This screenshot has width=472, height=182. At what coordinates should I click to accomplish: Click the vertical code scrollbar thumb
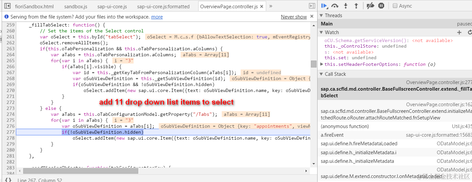point(314,64)
